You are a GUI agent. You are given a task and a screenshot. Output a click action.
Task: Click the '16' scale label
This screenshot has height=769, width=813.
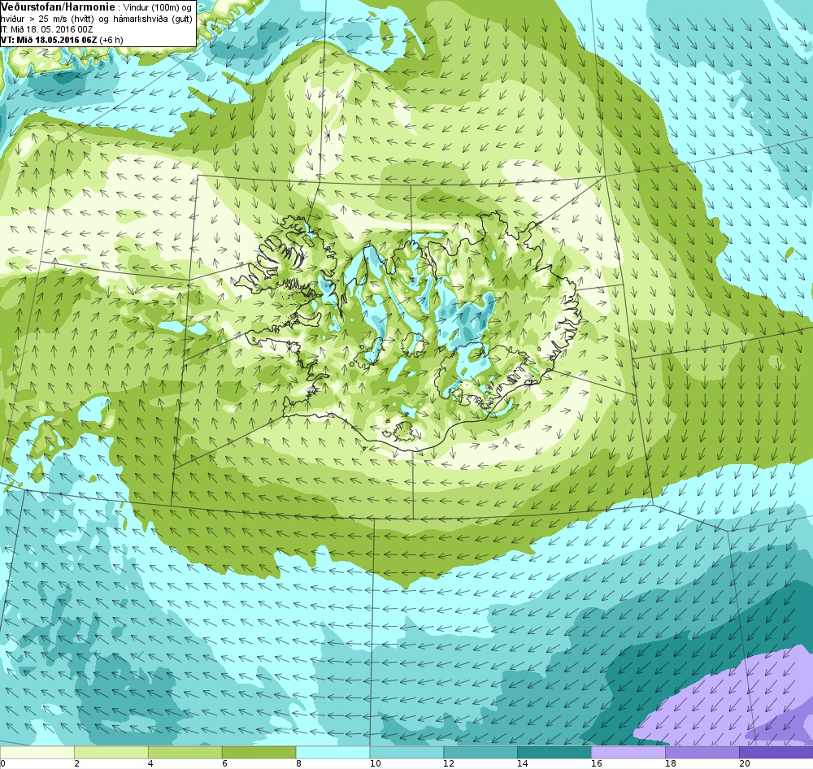click(x=597, y=763)
